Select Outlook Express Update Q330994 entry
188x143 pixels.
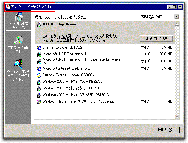(105, 75)
